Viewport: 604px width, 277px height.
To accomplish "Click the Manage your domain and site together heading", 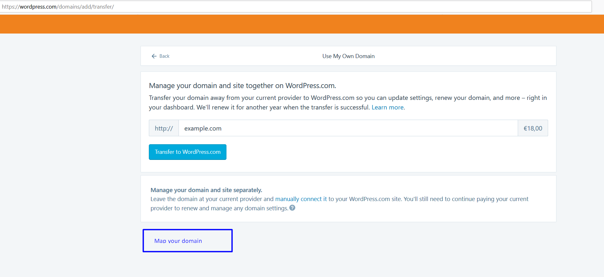I will click(x=242, y=86).
